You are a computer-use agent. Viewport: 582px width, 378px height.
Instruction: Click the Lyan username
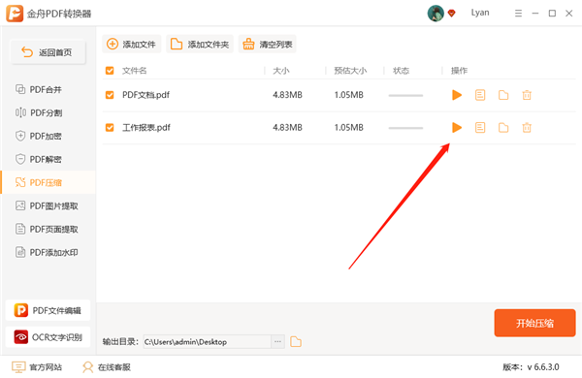click(x=480, y=13)
